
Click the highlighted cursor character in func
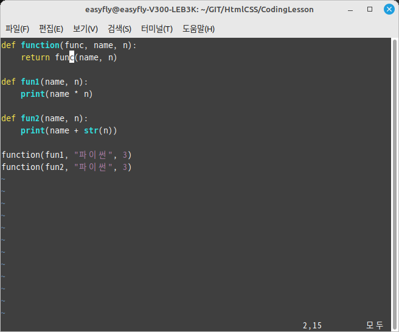pos(72,58)
